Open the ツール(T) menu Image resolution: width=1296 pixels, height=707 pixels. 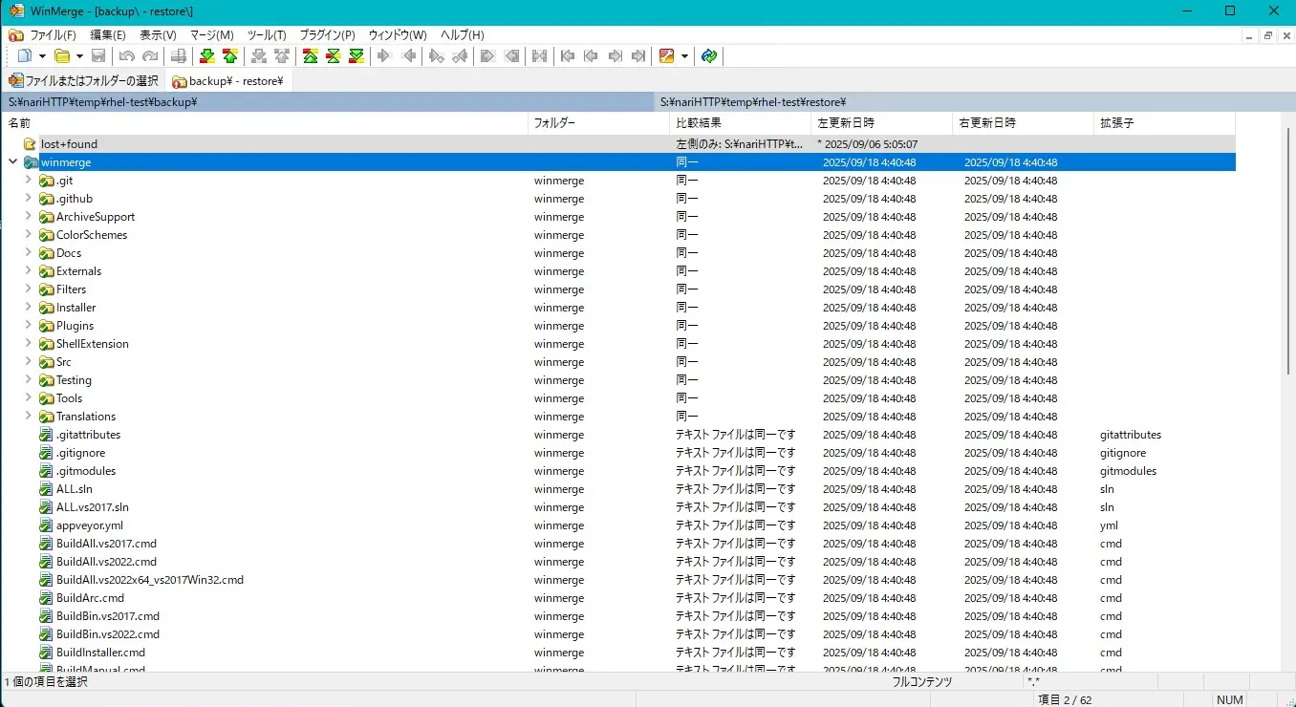click(x=266, y=34)
